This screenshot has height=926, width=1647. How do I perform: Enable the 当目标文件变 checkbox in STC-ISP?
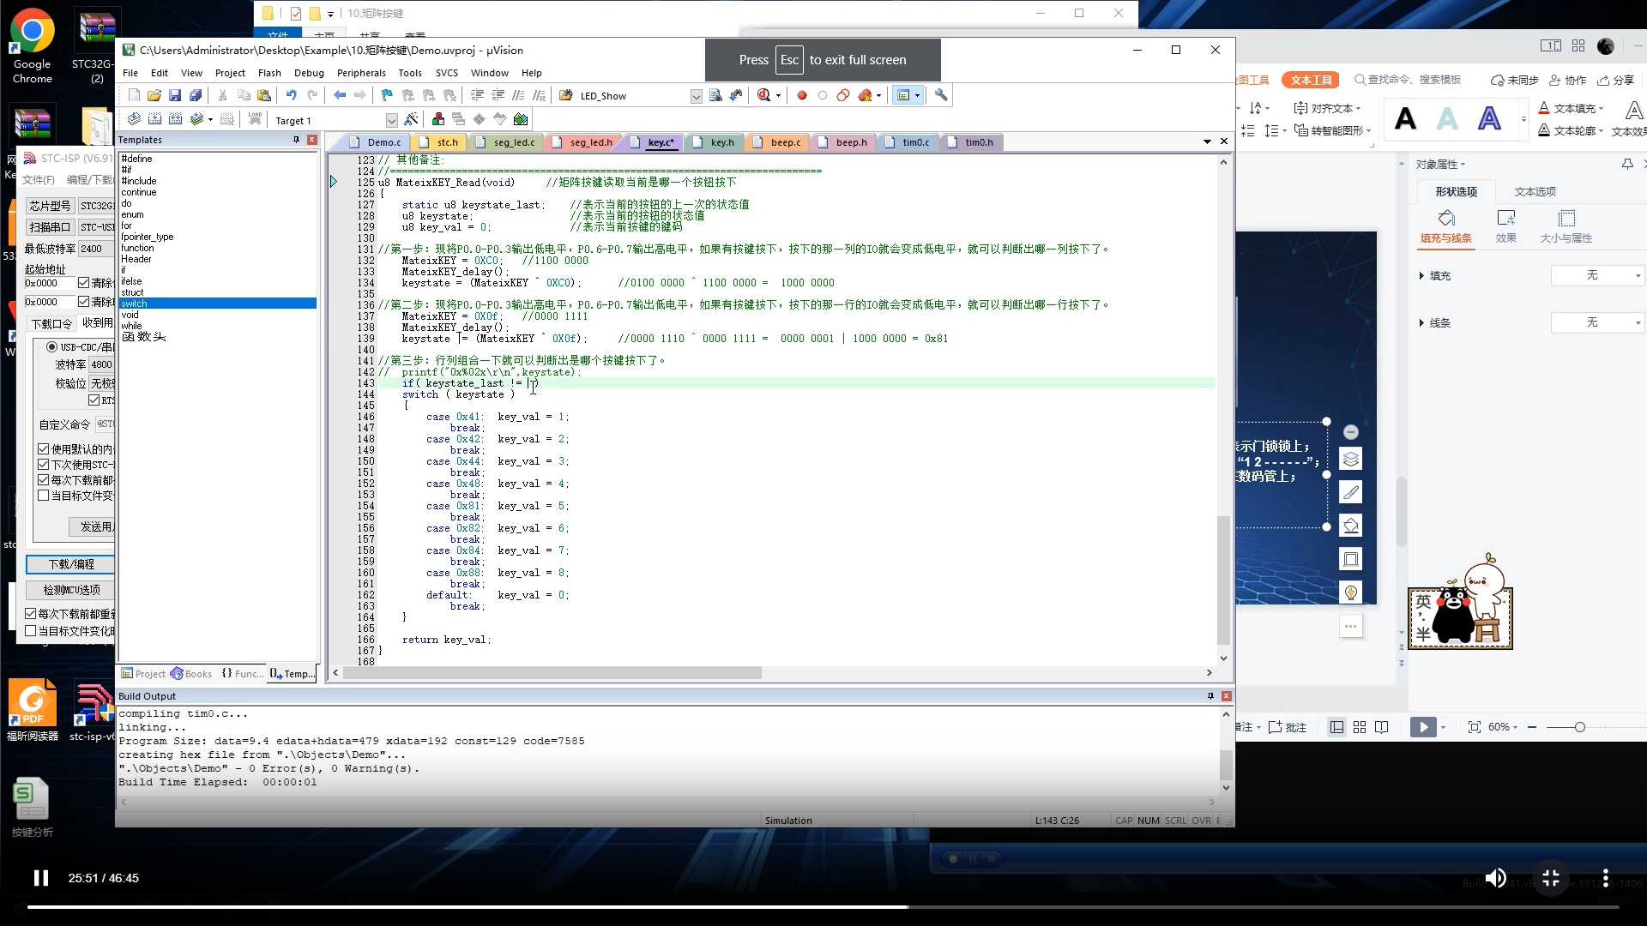click(x=44, y=496)
